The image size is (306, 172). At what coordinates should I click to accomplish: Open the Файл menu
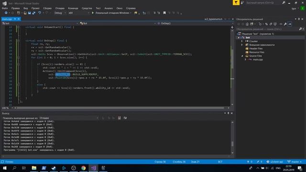(x=5, y=8)
